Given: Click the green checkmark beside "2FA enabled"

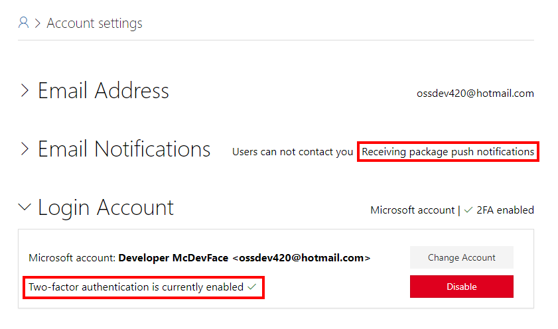Looking at the screenshot, I should click(x=468, y=210).
